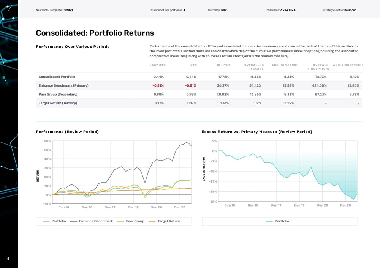This screenshot has width=380, height=268.
Task: Toggle Peer Group series in legend
Action: [x=130, y=221]
